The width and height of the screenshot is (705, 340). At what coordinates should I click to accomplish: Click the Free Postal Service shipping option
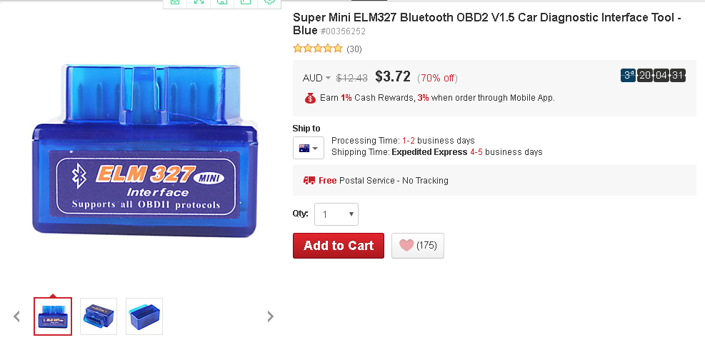(x=394, y=181)
